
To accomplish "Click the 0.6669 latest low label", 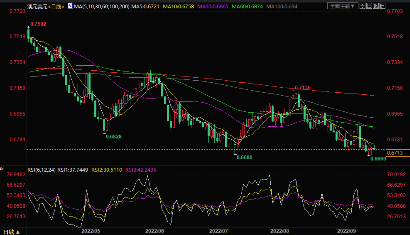I will (x=378, y=159).
